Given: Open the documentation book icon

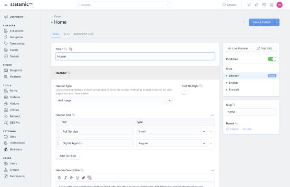Looking at the screenshot, I should point(264,5).
